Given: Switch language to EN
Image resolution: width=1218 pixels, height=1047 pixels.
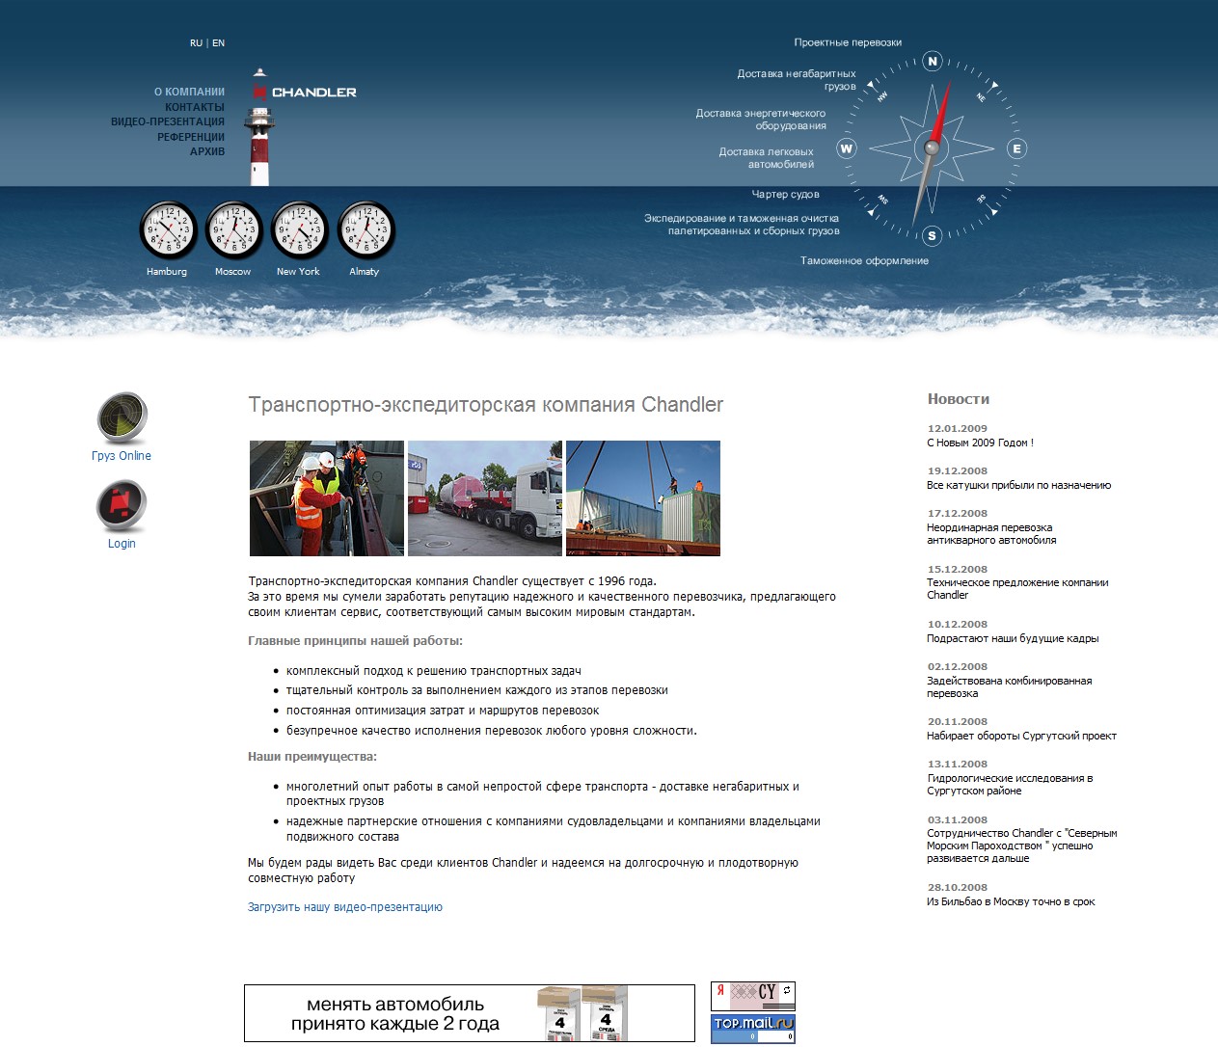Looking at the screenshot, I should point(218,43).
